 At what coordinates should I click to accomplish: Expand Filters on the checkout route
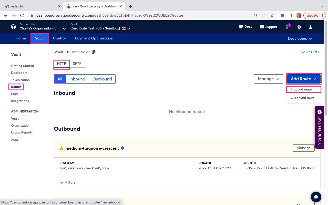tap(68, 182)
